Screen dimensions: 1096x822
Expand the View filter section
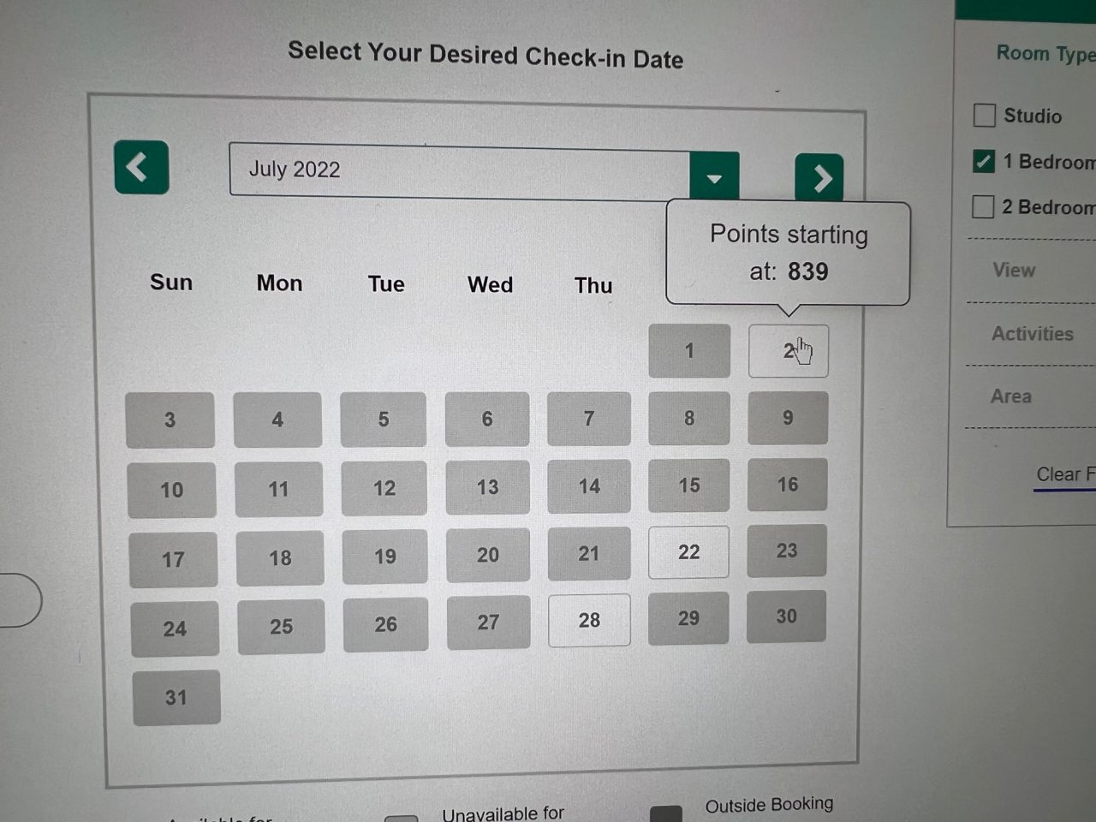[x=1014, y=270]
